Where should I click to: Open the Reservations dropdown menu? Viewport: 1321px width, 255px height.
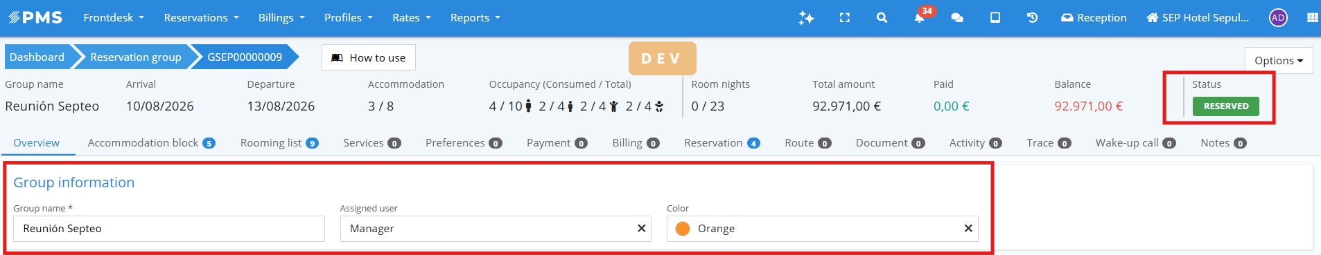[x=201, y=18]
